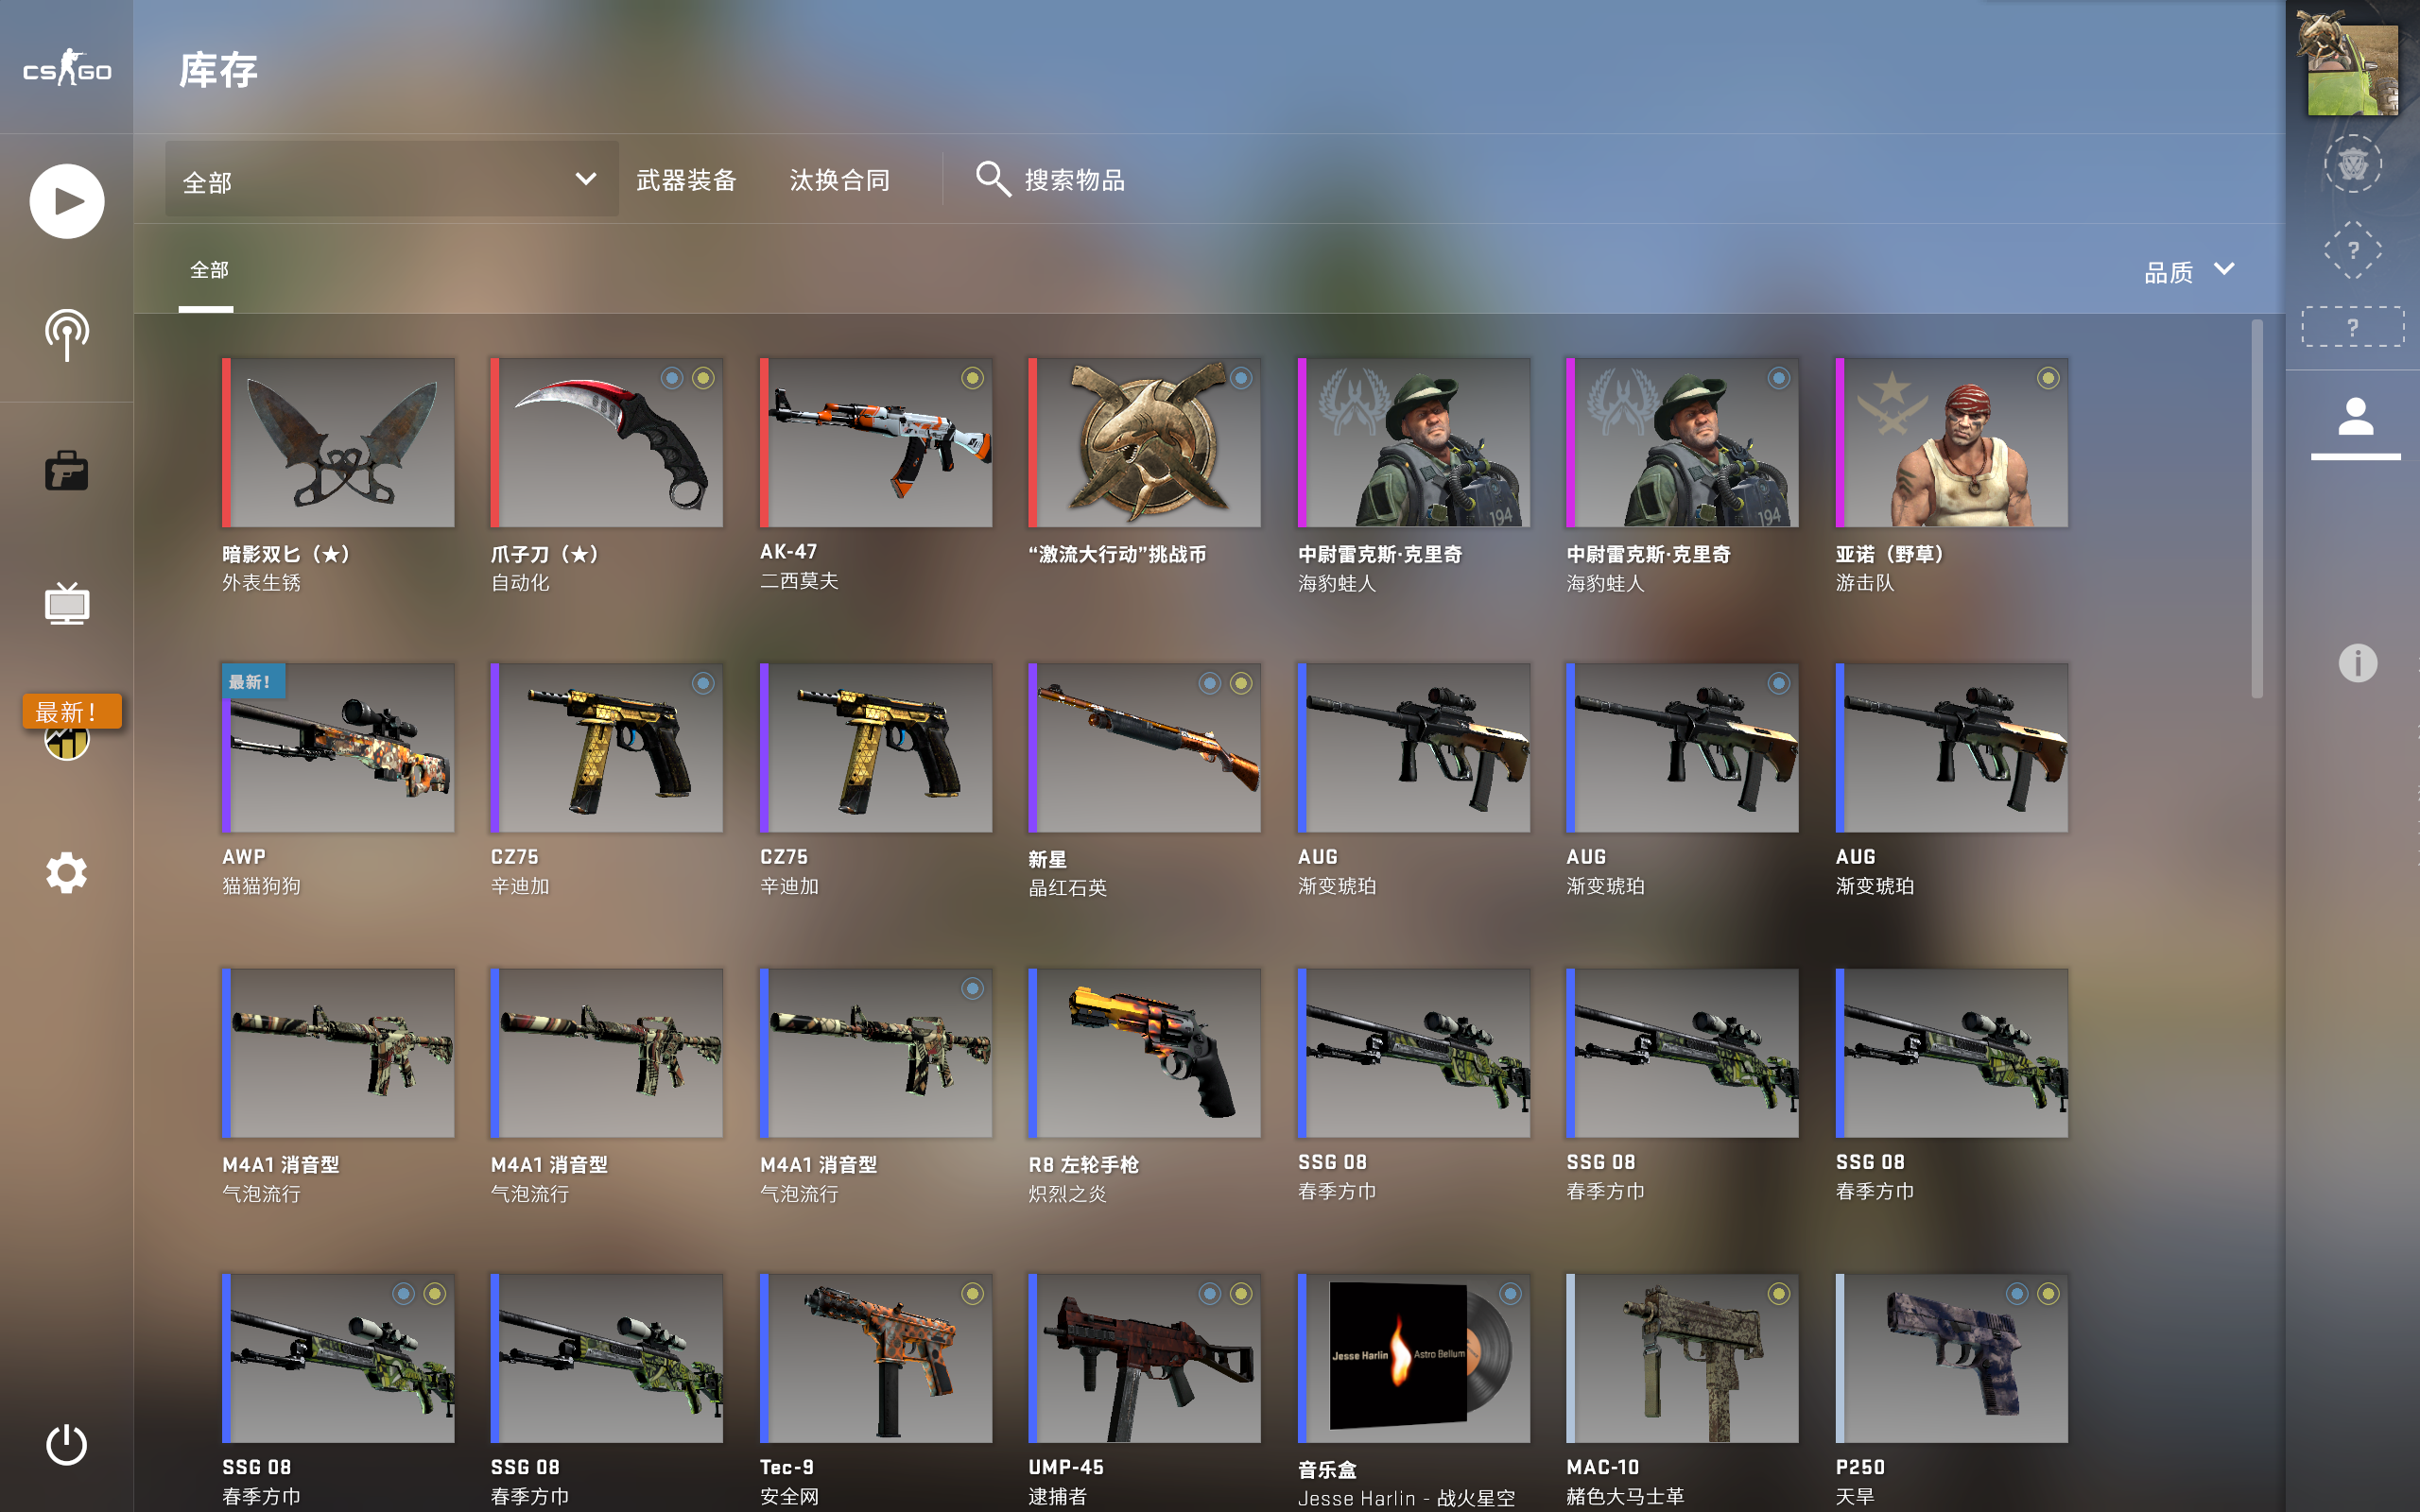This screenshot has width=2420, height=1512.
Task: Click the 搜索物品 search field
Action: click(1074, 180)
